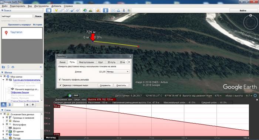The image size is (259, 140).
Task: Click the Сохранить button in ruler
Action: coord(105,85)
